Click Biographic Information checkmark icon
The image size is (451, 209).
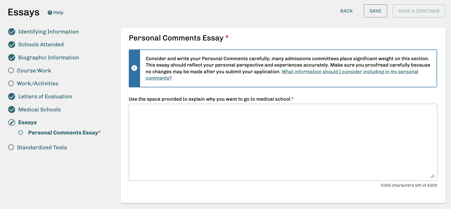pyautogui.click(x=12, y=58)
